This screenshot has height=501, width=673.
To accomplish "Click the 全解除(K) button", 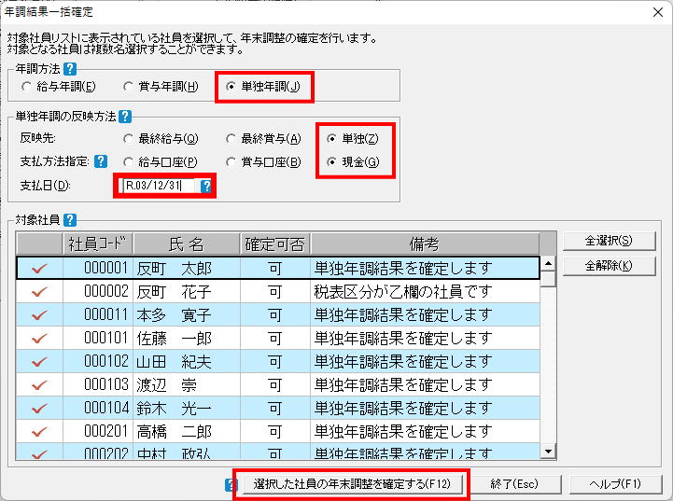I will (x=608, y=266).
